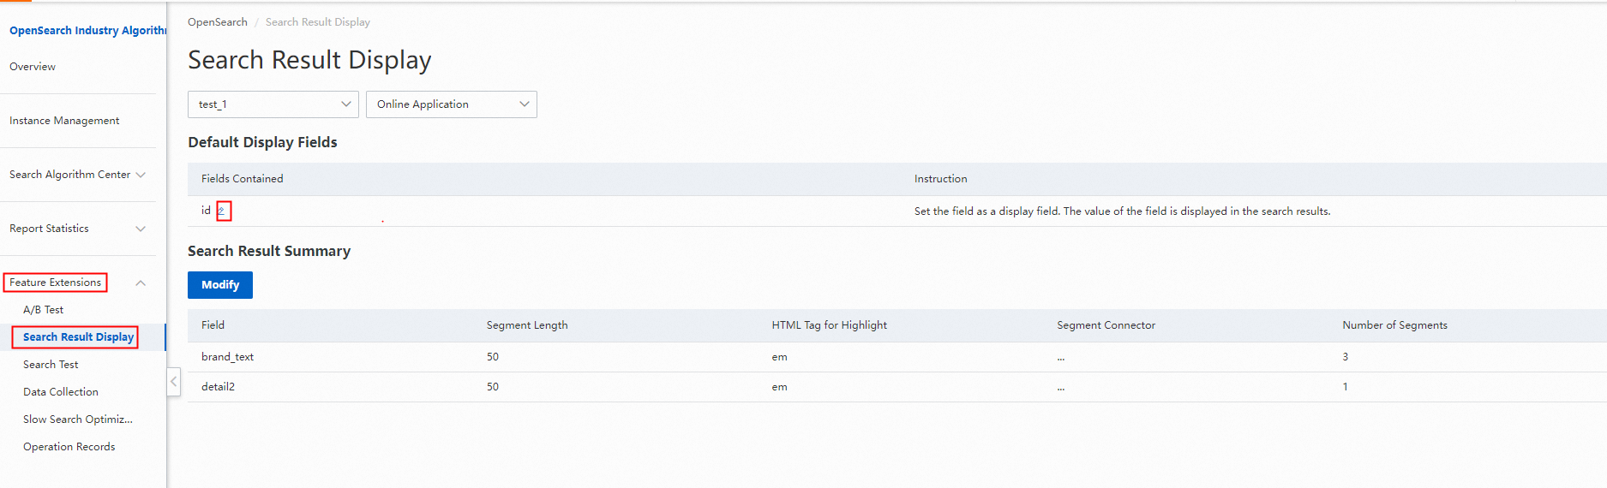Open the A/B Test item

click(x=43, y=310)
